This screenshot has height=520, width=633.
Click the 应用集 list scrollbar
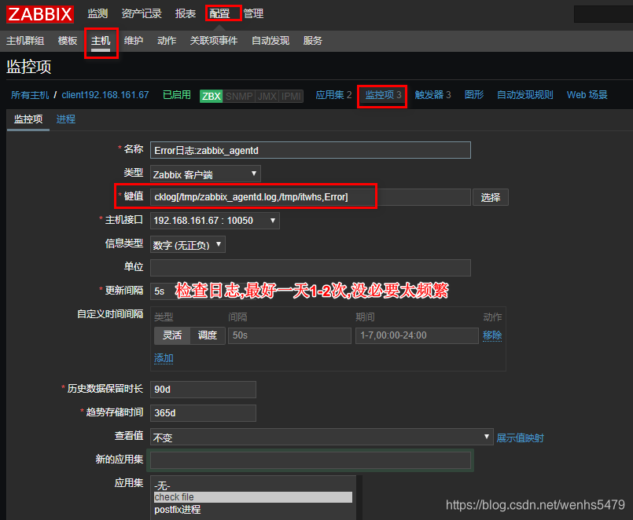(359, 497)
